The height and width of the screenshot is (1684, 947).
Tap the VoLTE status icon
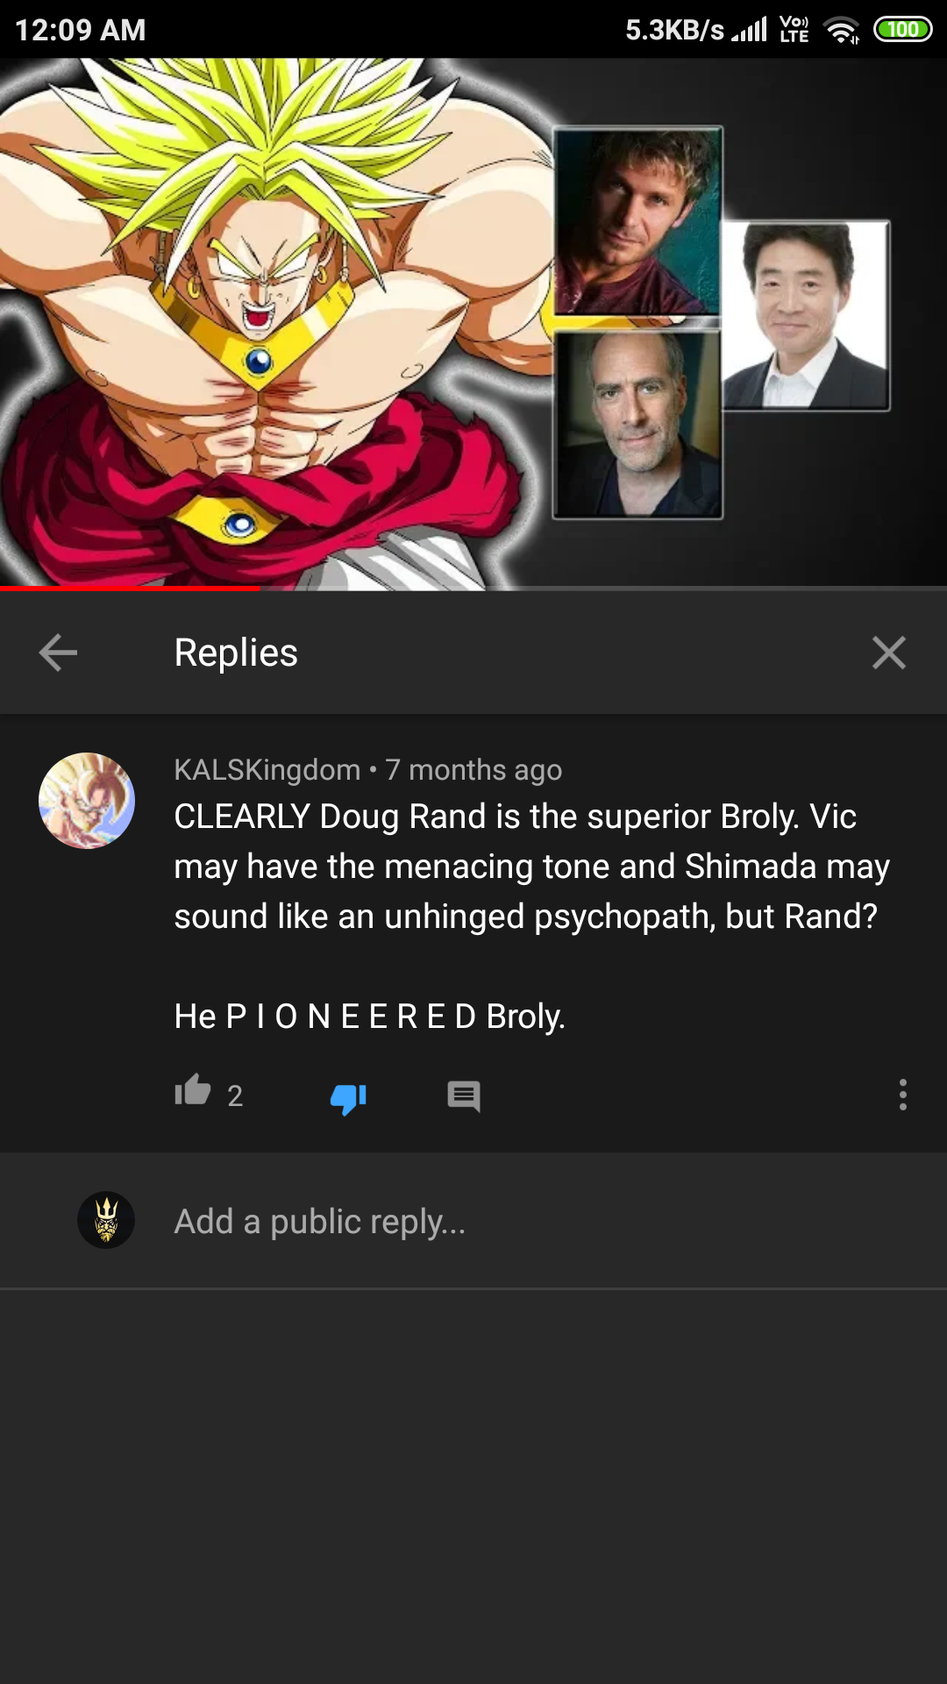(794, 30)
